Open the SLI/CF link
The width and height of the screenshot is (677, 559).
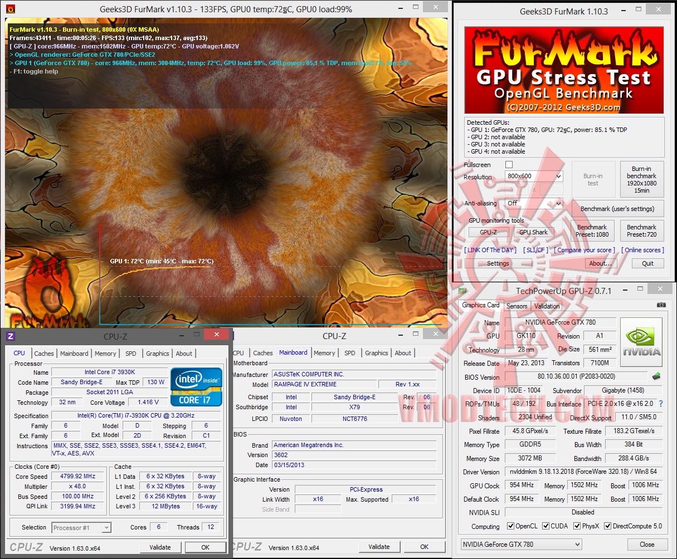(x=536, y=250)
